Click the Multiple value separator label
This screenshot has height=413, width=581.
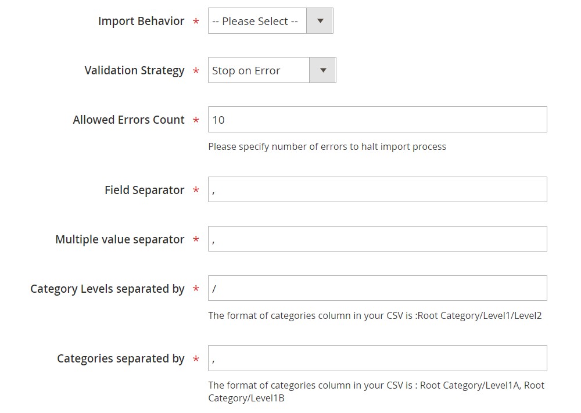point(120,240)
